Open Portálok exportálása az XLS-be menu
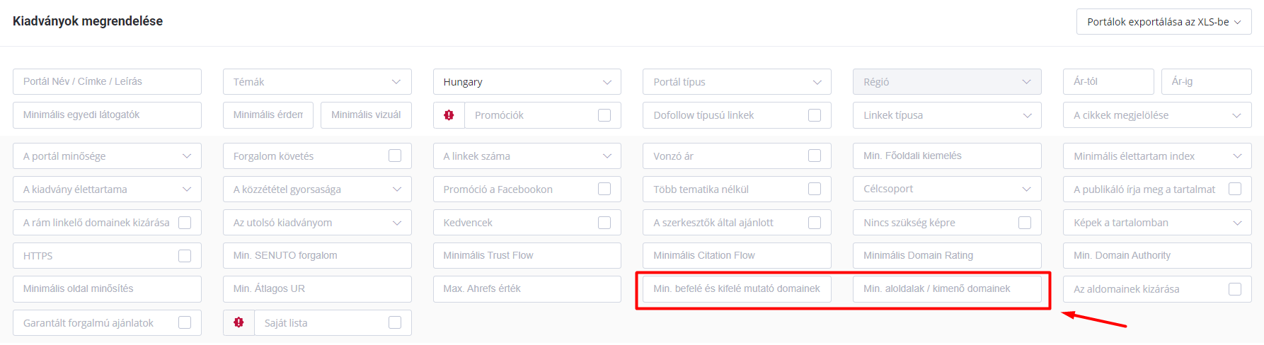This screenshot has height=345, width=1264. [1164, 22]
